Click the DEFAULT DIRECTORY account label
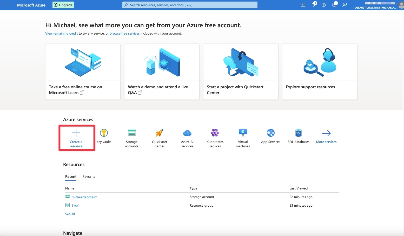This screenshot has width=404, height=236. (x=376, y=8)
